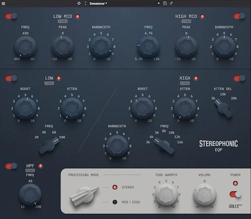Image resolution: width=251 pixels, height=219 pixels.
Task: Click the 450 value above Low Mid Freq
Action: tap(25, 33)
